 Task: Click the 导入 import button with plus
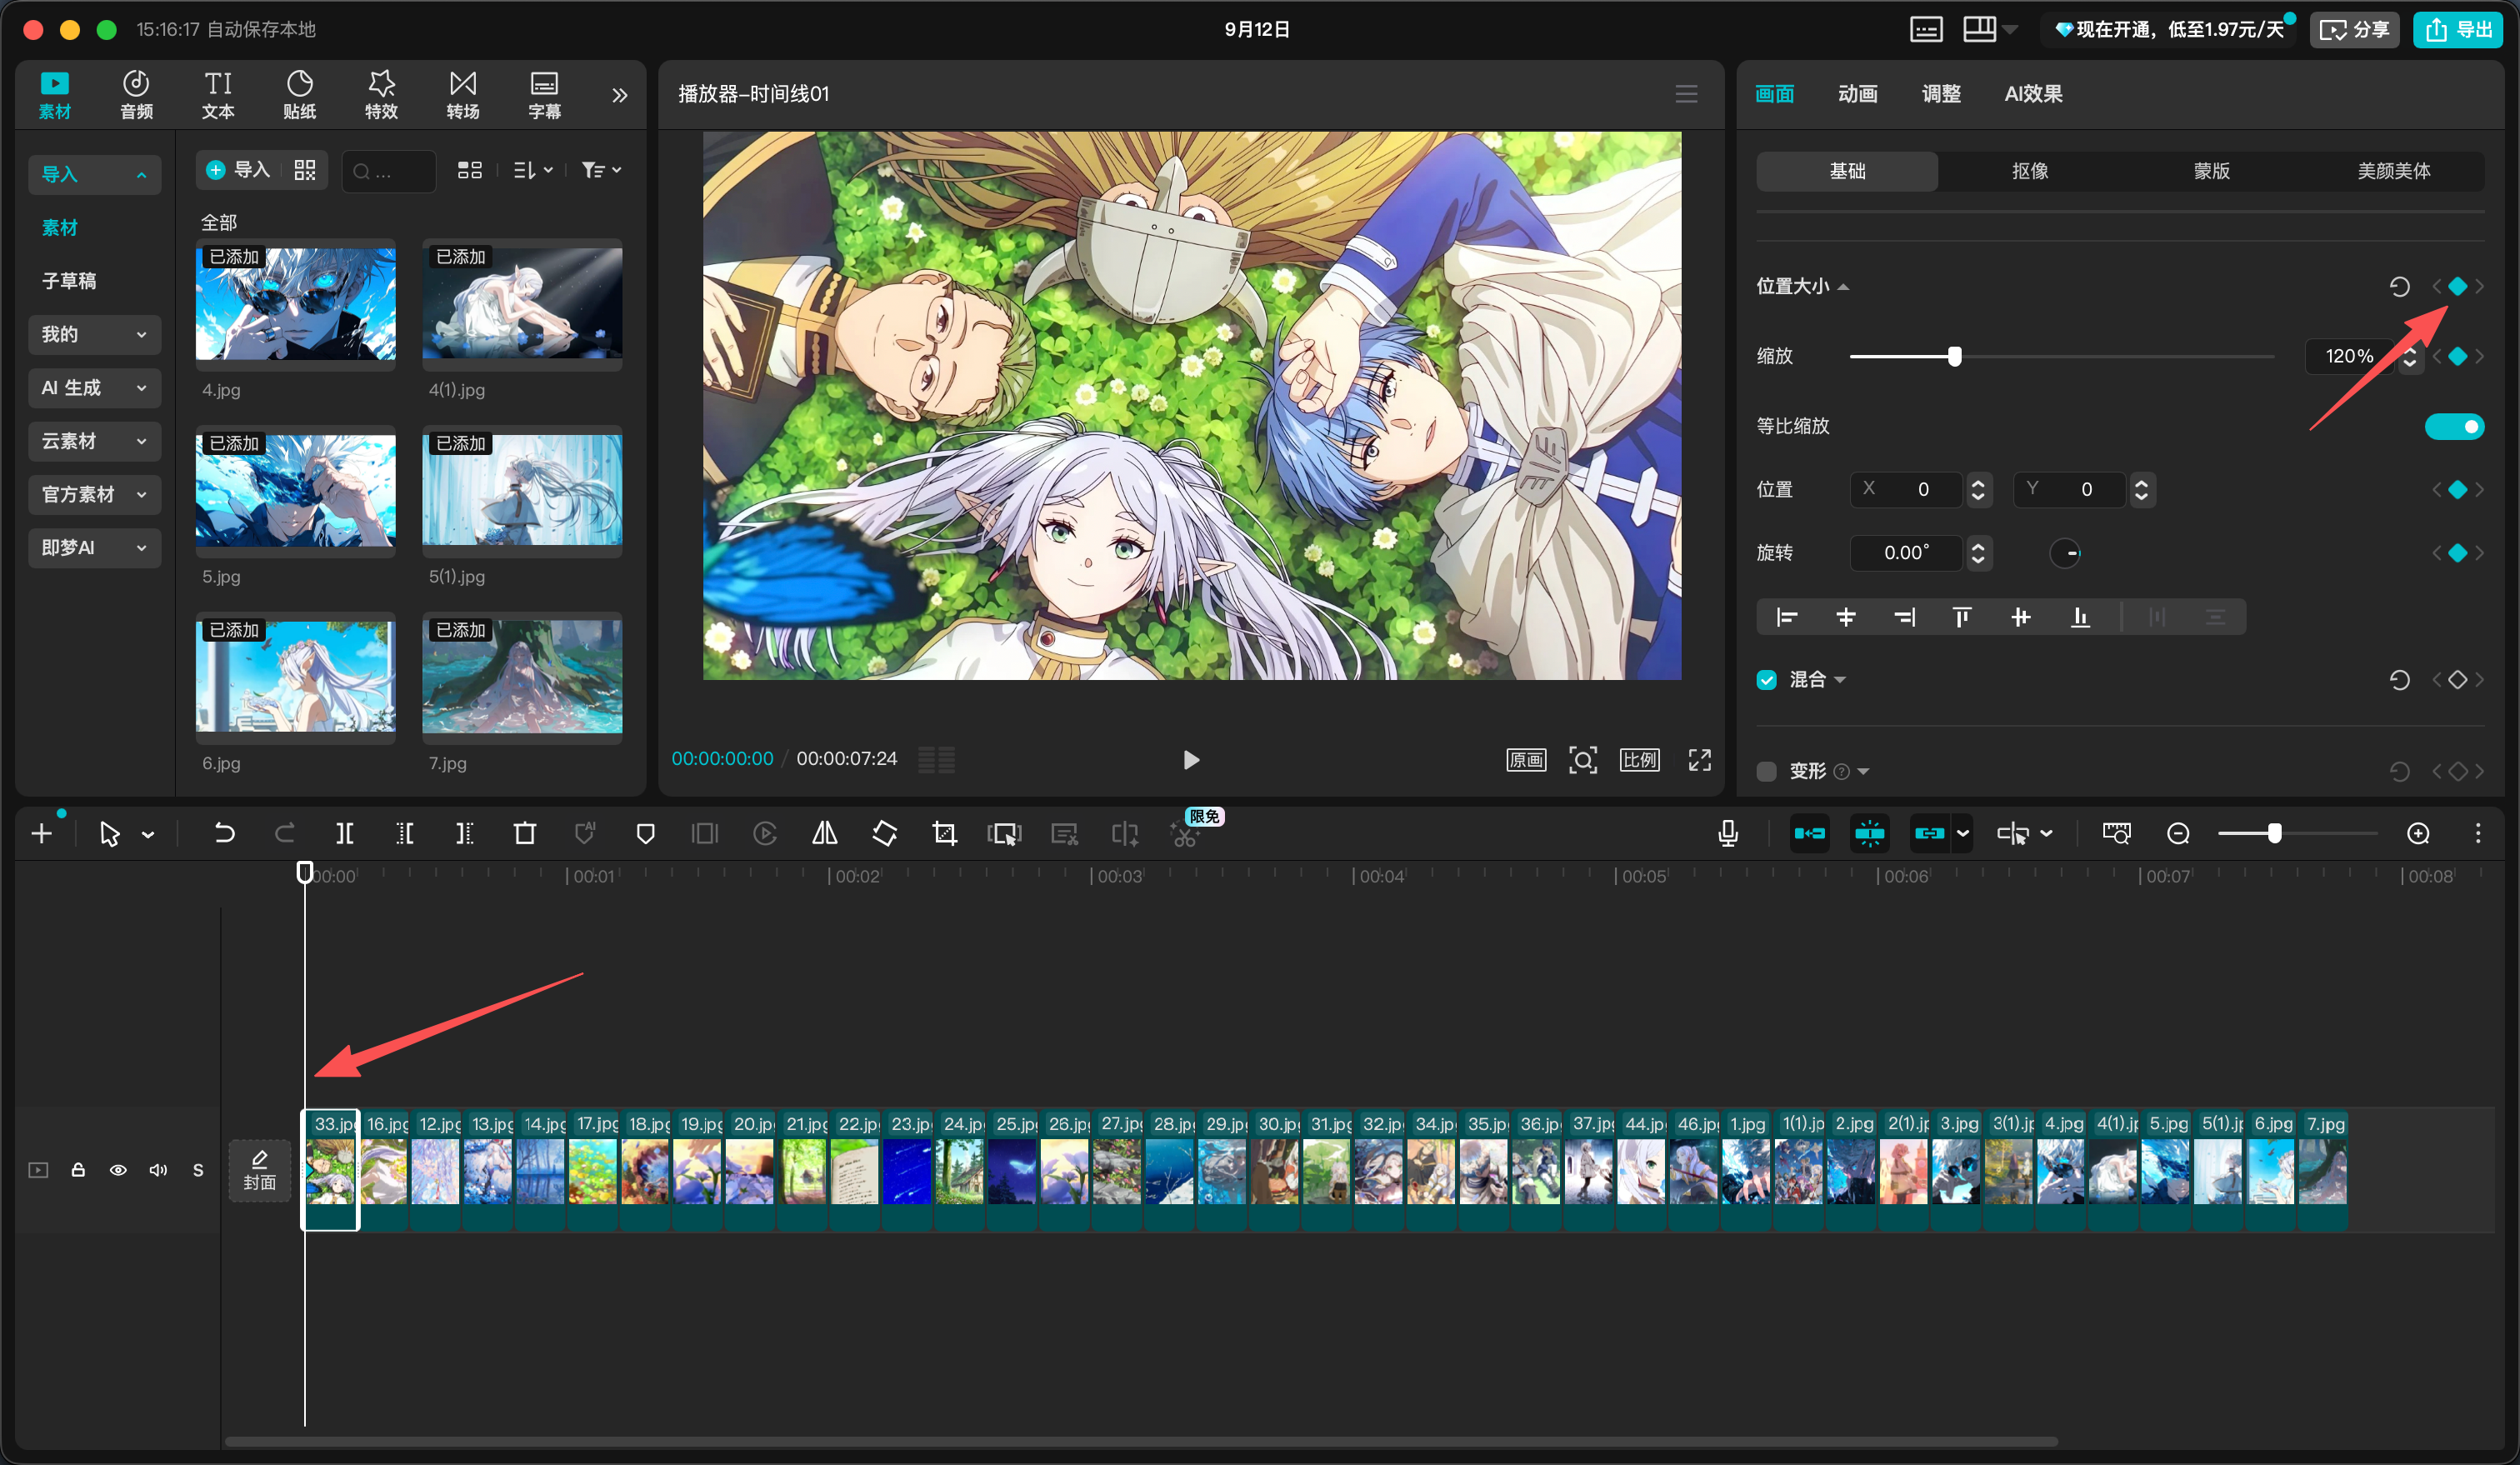tap(238, 171)
